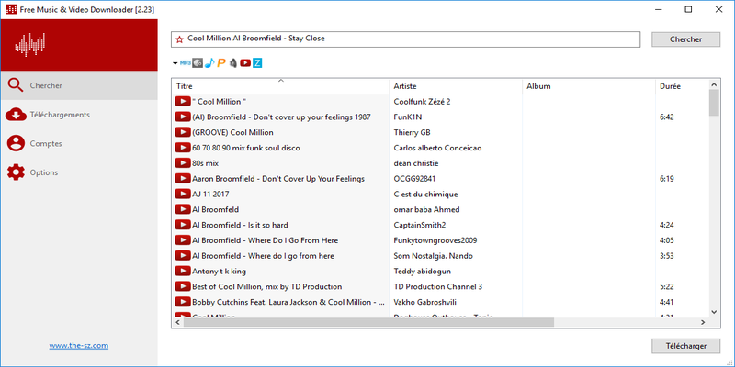Click the search query input field
Viewport: 735px width, 367px height.
click(x=405, y=39)
